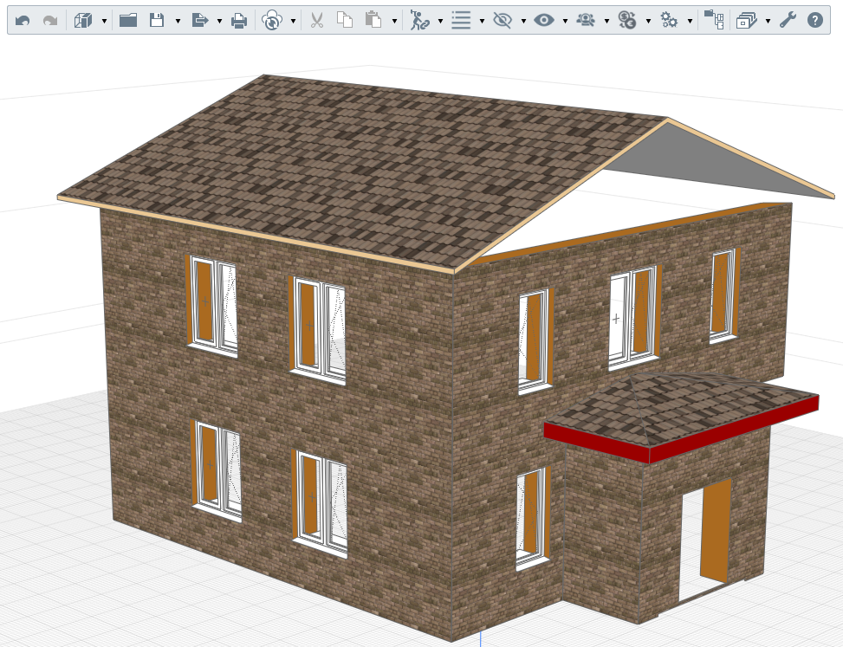Expand the hide options dropdown arrow

tap(523, 21)
